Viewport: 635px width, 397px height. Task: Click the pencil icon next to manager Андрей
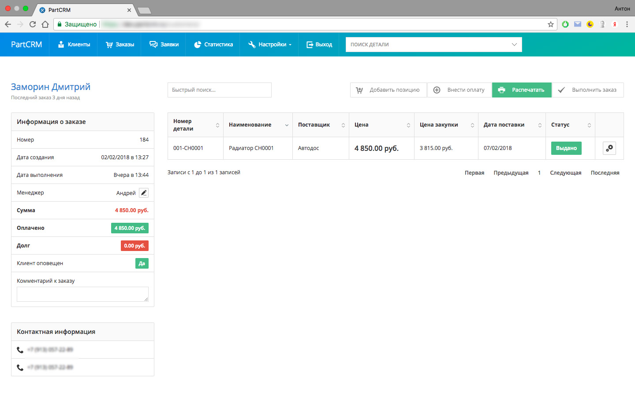[x=144, y=193]
